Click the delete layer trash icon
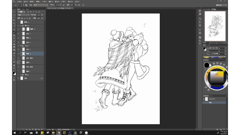240x135 pixels. click(x=42, y=129)
